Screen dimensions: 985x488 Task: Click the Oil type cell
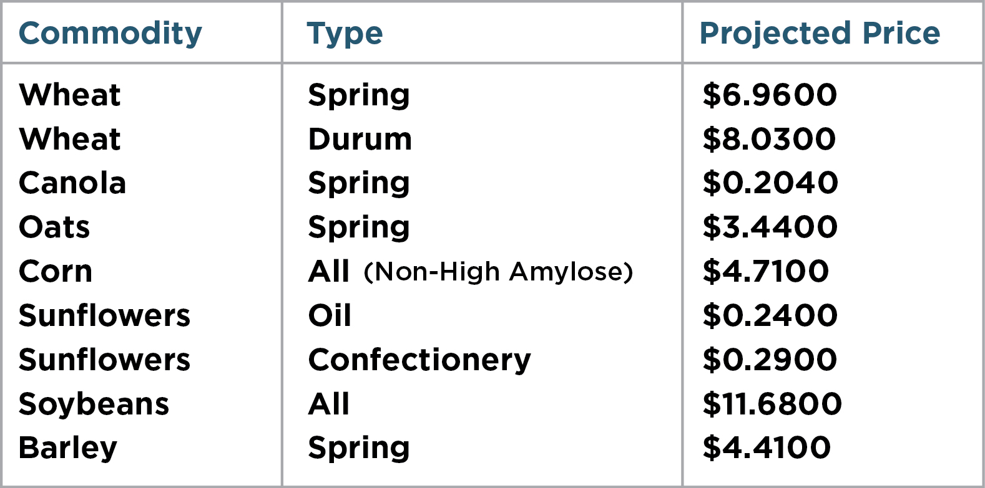(x=330, y=315)
